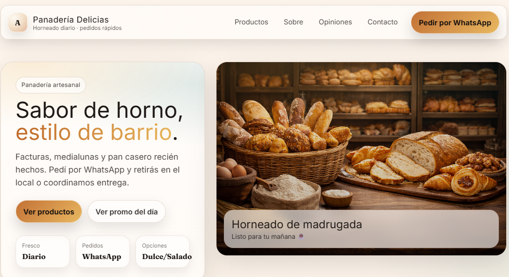Select the "Fresco Diario" card
This screenshot has height=277, width=509.
point(43,252)
